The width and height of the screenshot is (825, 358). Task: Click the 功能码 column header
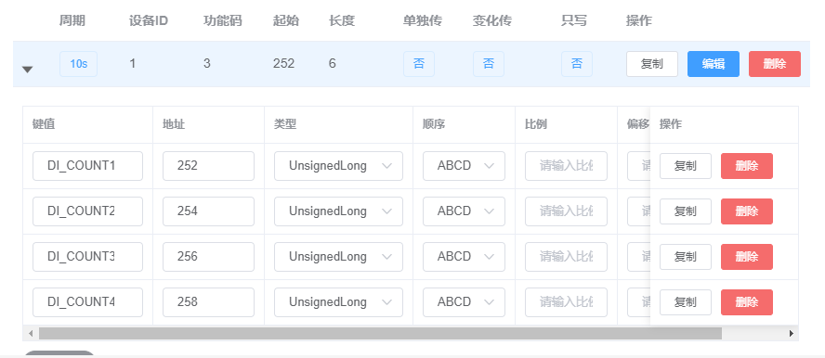(x=223, y=21)
